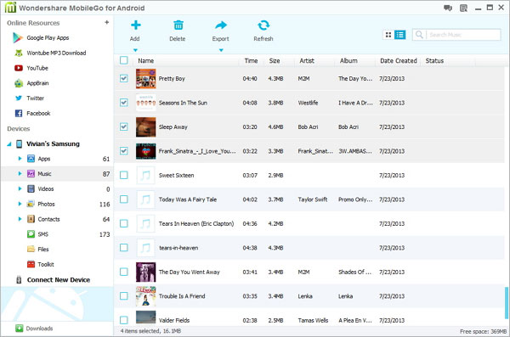Click the Add plus icon
Screen dimensions: 510x337
(x=136, y=25)
